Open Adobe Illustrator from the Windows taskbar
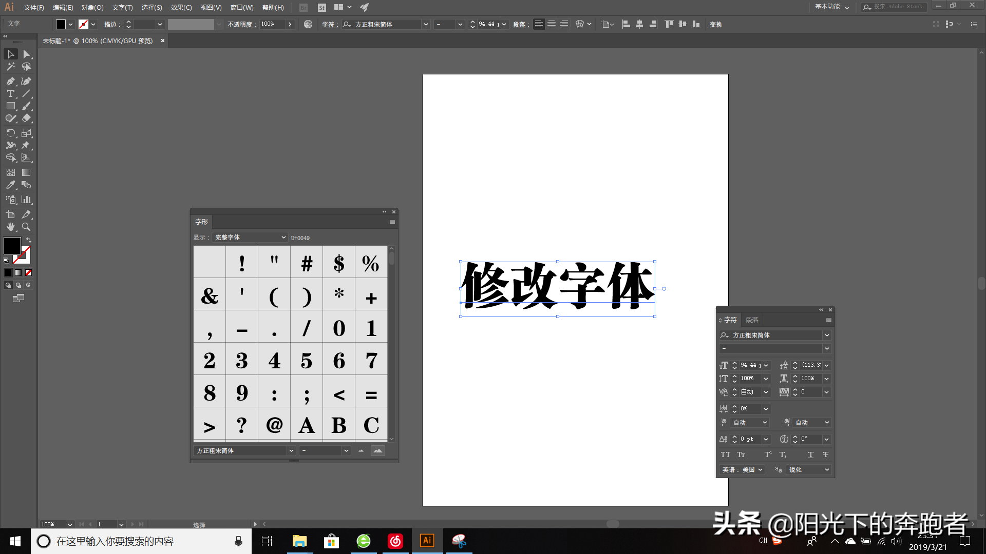 point(427,541)
